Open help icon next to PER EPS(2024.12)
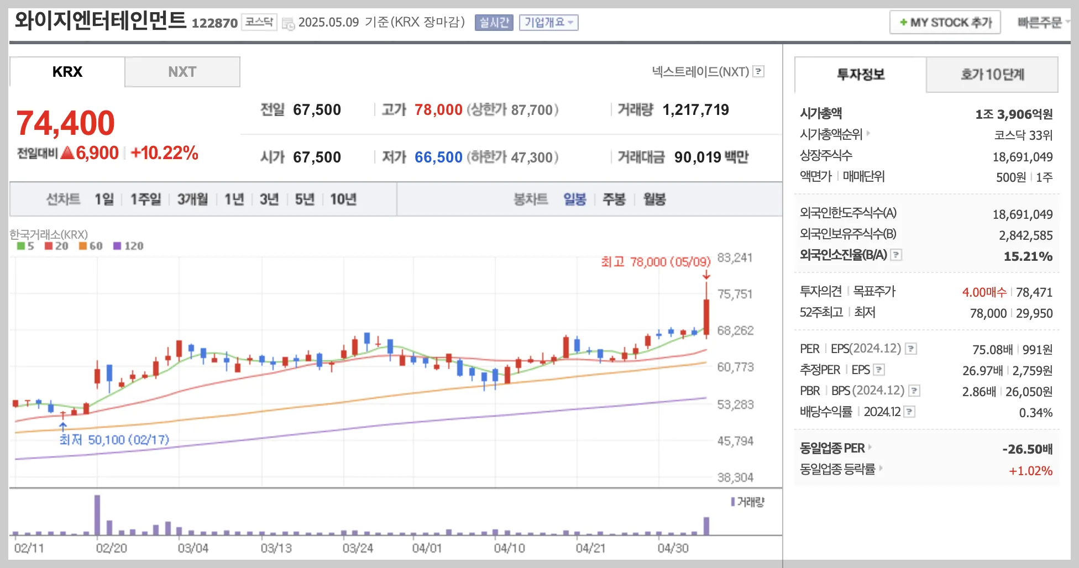Screen dimensions: 1079x568 coord(911,349)
